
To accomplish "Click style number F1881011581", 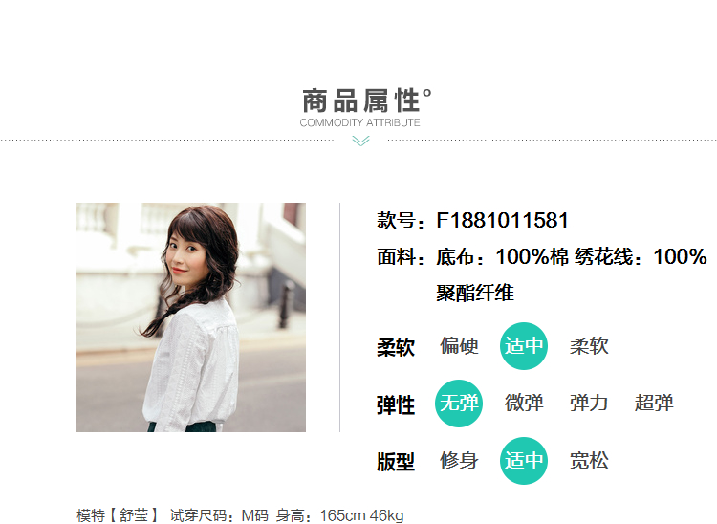I will [x=502, y=220].
